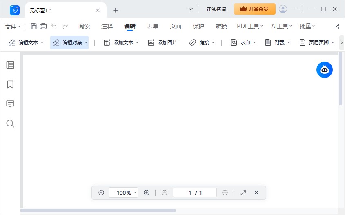Screen dimensions: 345x215
Task: Expand the 编辑对象 dropdown arrow
Action: [x=86, y=43]
